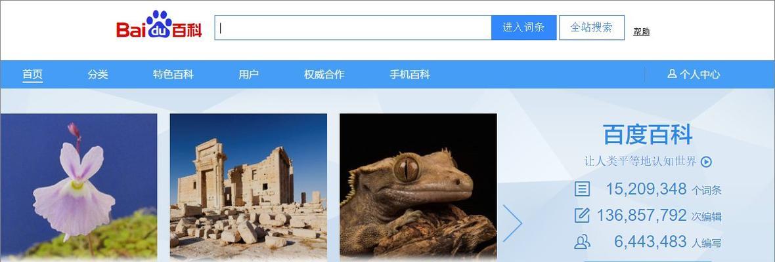The image size is (775, 262).
Task: Focus the search input field
Action: pos(353,28)
